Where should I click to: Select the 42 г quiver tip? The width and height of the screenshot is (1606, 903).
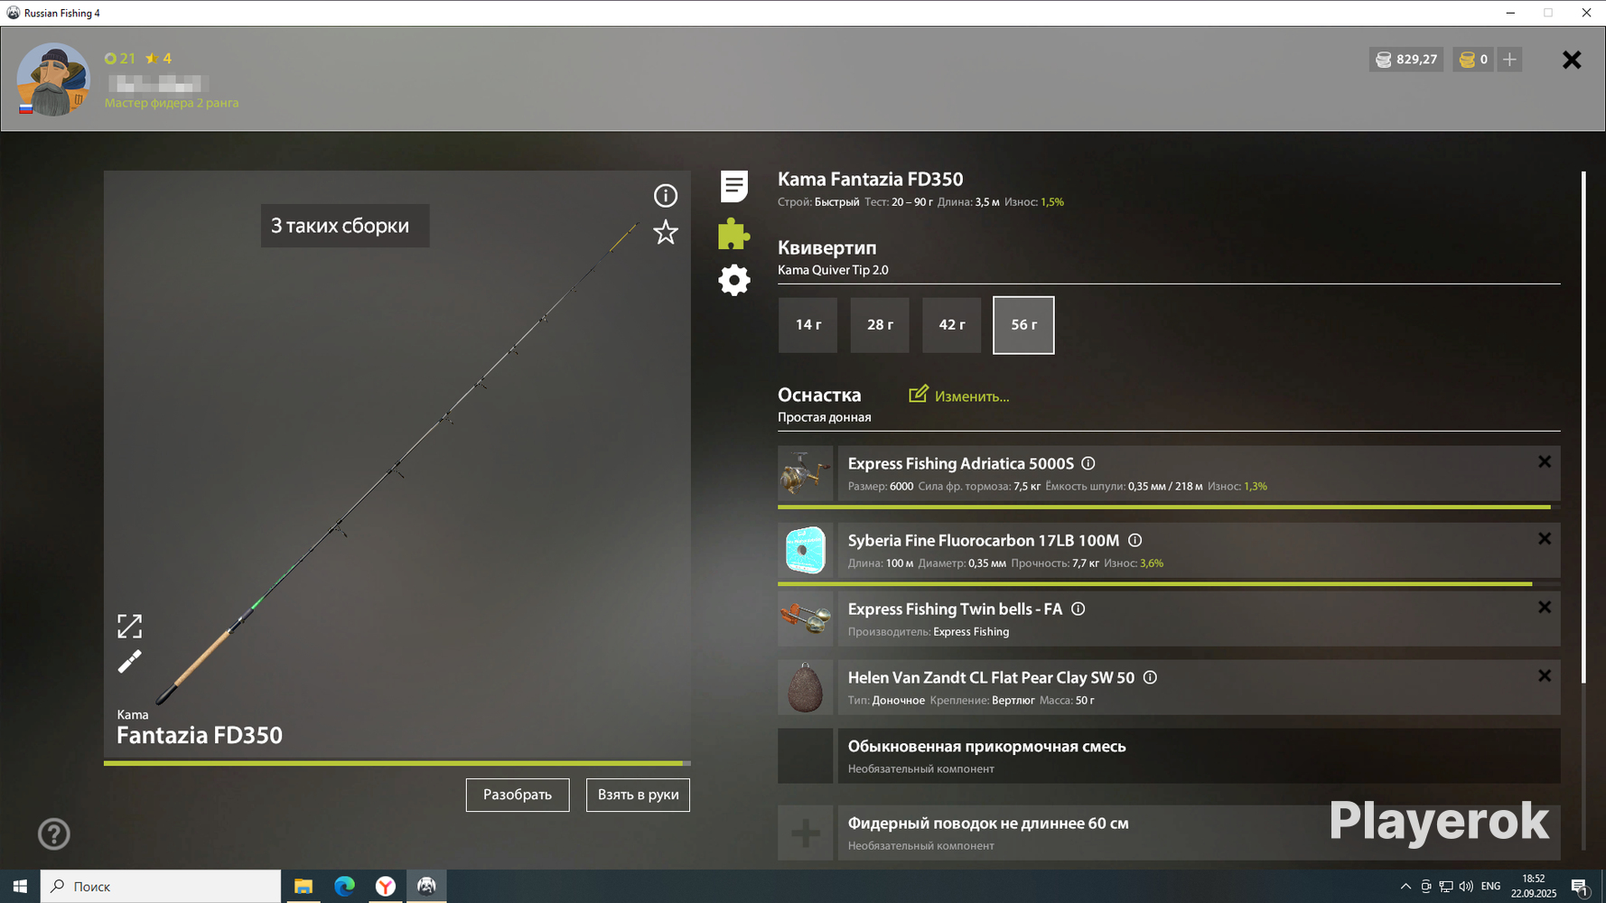[x=952, y=325]
